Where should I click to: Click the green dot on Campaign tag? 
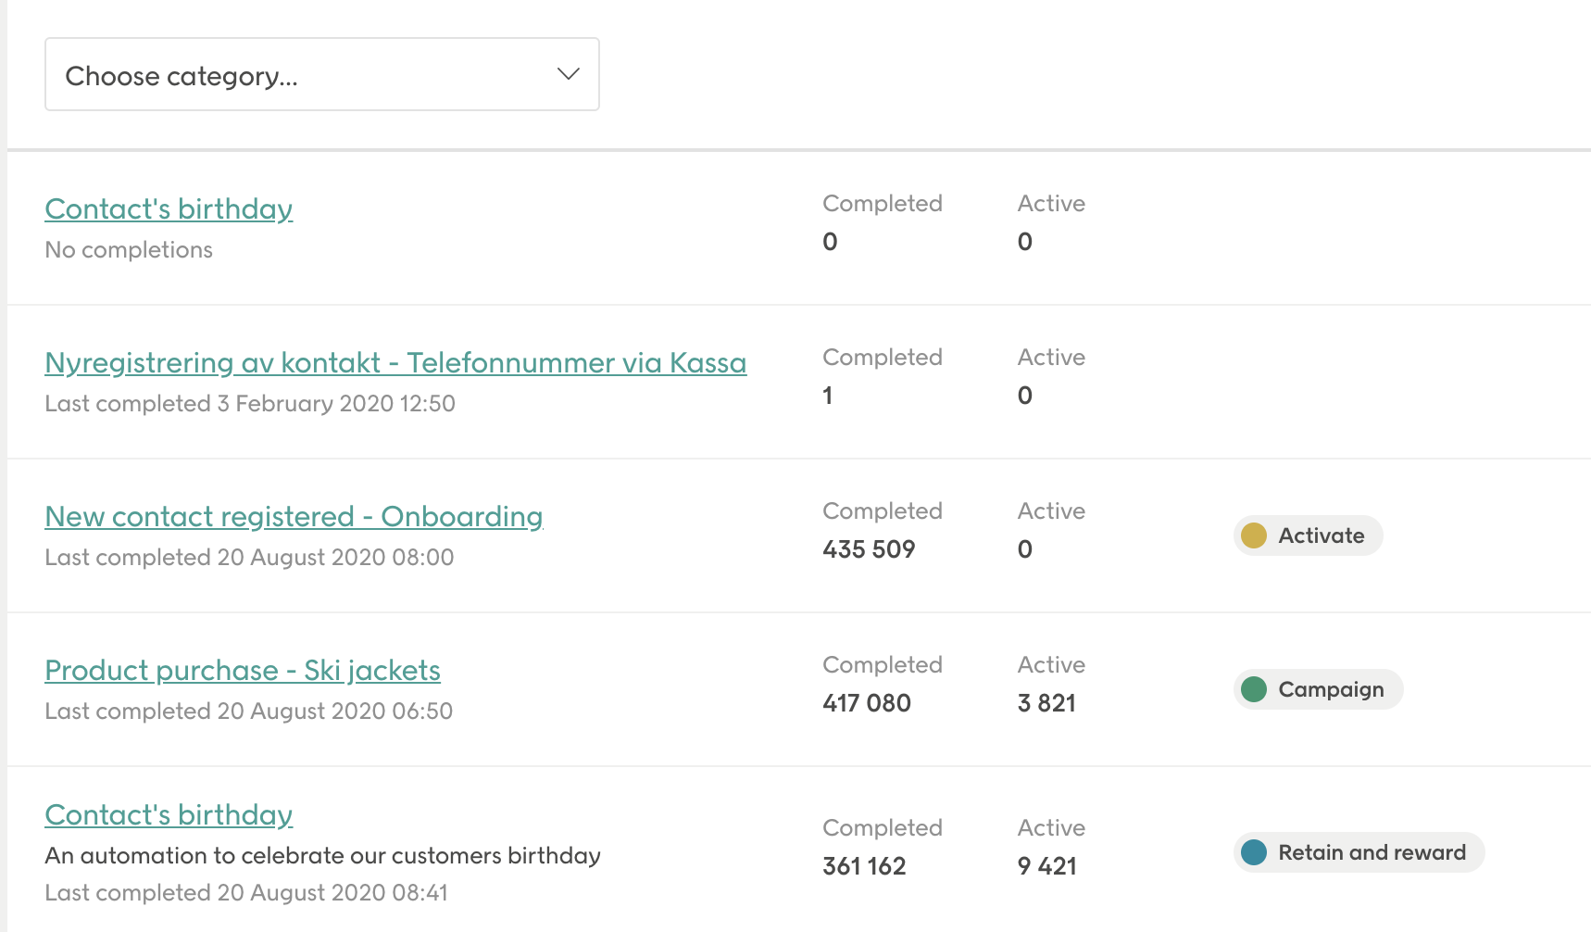click(x=1254, y=689)
